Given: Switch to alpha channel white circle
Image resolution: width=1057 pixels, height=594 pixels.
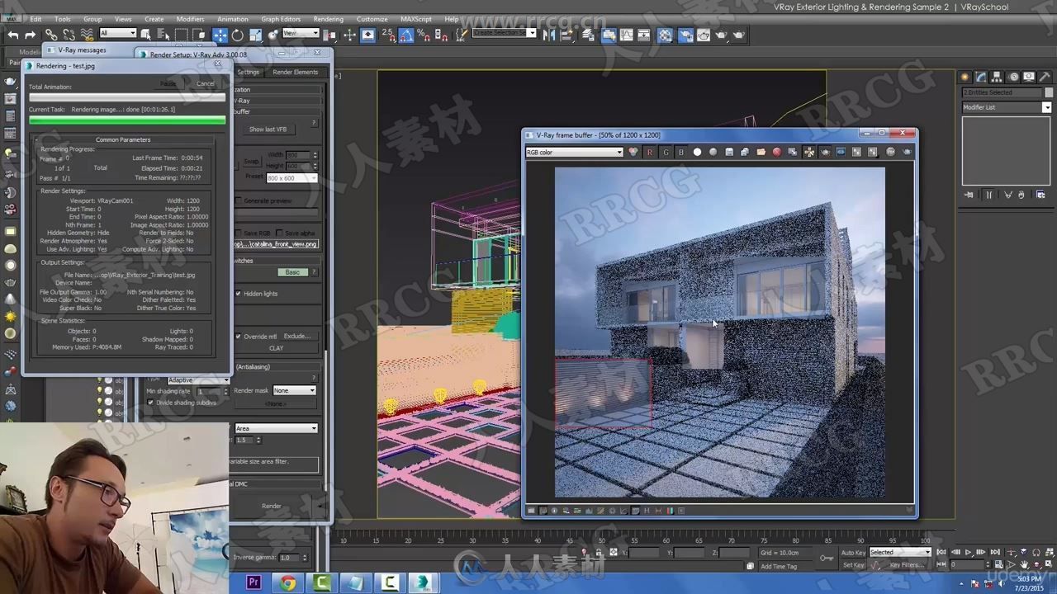Looking at the screenshot, I should pyautogui.click(x=697, y=152).
